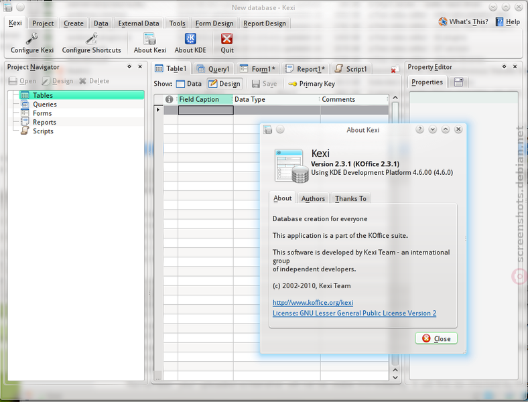Toggle Primary Key for the field
The image size is (528, 402).
[312, 84]
